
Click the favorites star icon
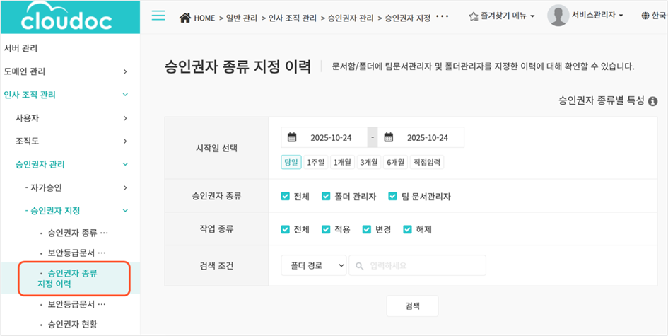click(474, 16)
